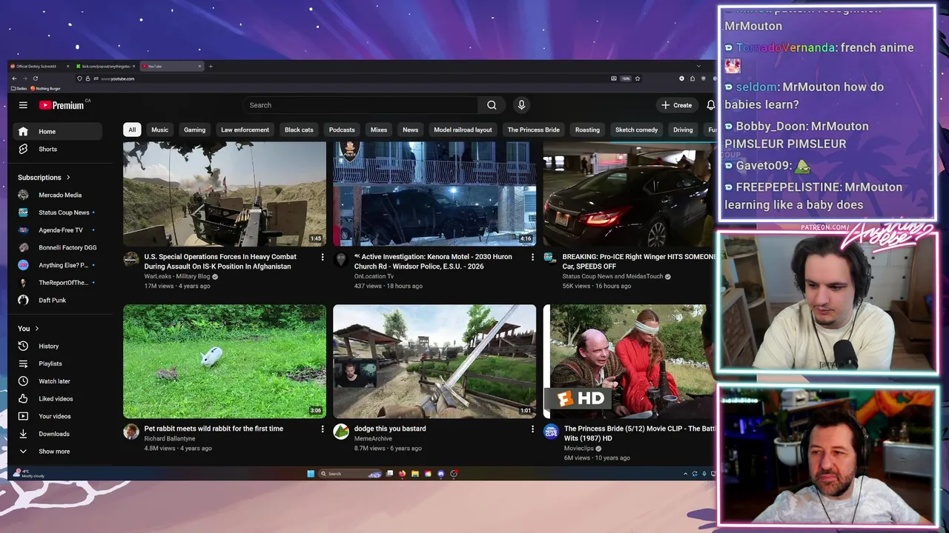The height and width of the screenshot is (533, 949).
Task: Play the Princess Bride clip thumbnail
Action: (x=629, y=361)
